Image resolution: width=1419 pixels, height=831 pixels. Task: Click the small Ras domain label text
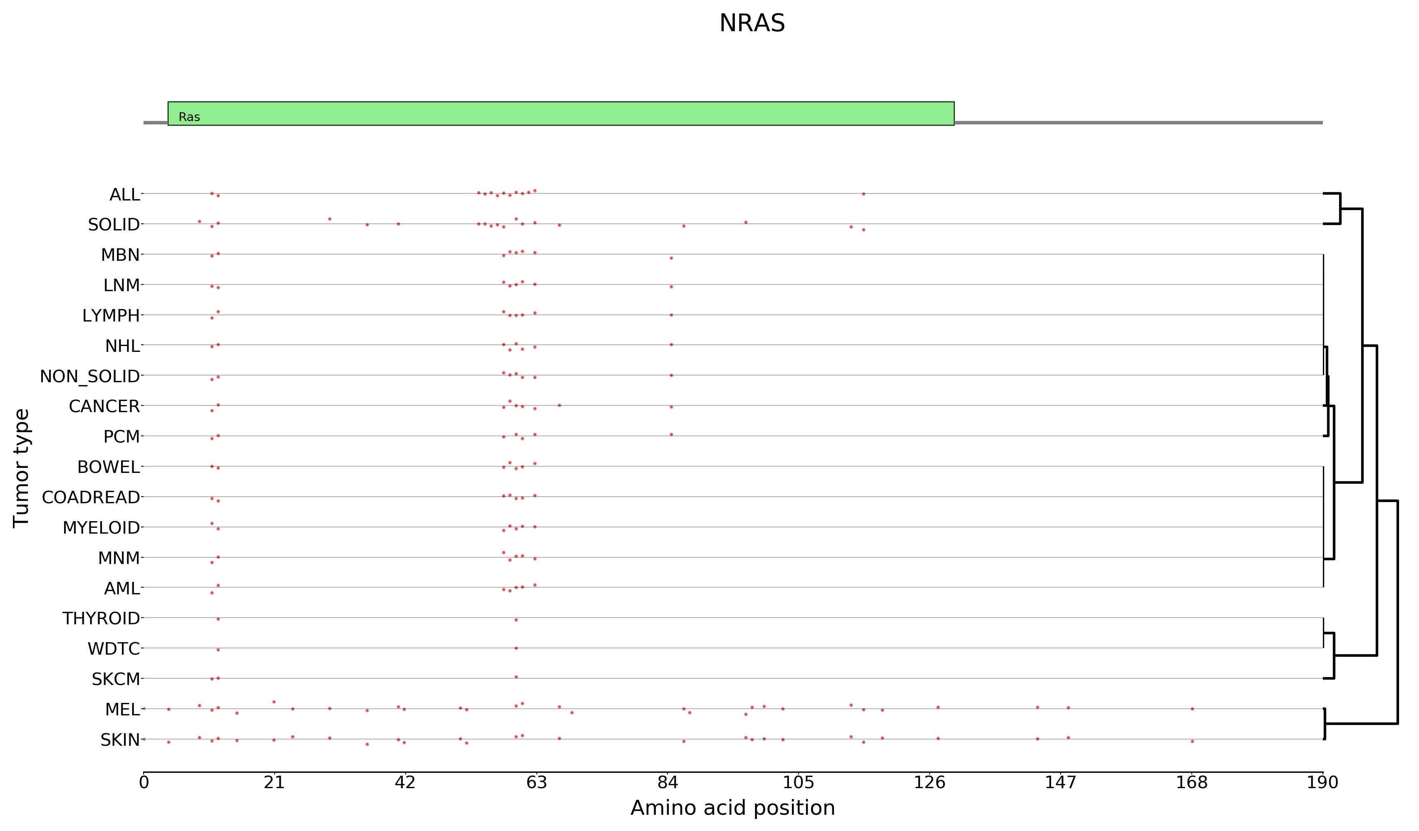[x=189, y=117]
